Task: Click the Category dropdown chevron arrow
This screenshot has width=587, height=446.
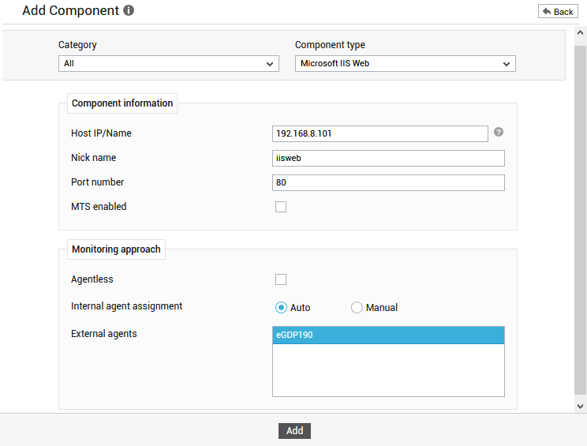Action: point(270,64)
